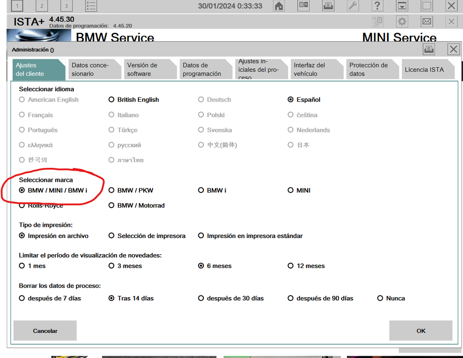Select greyed ελληνικά language option
Screen dimensions: 463x358
click(x=36, y=145)
